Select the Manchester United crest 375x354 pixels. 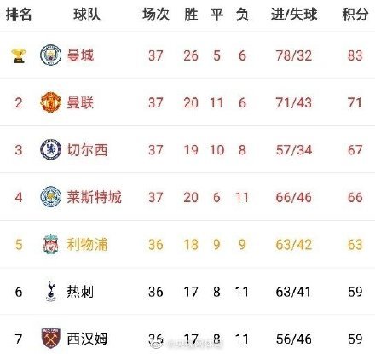coord(51,102)
